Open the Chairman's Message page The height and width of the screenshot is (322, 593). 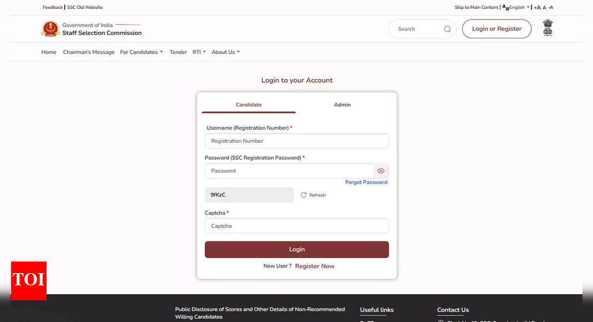coord(88,52)
